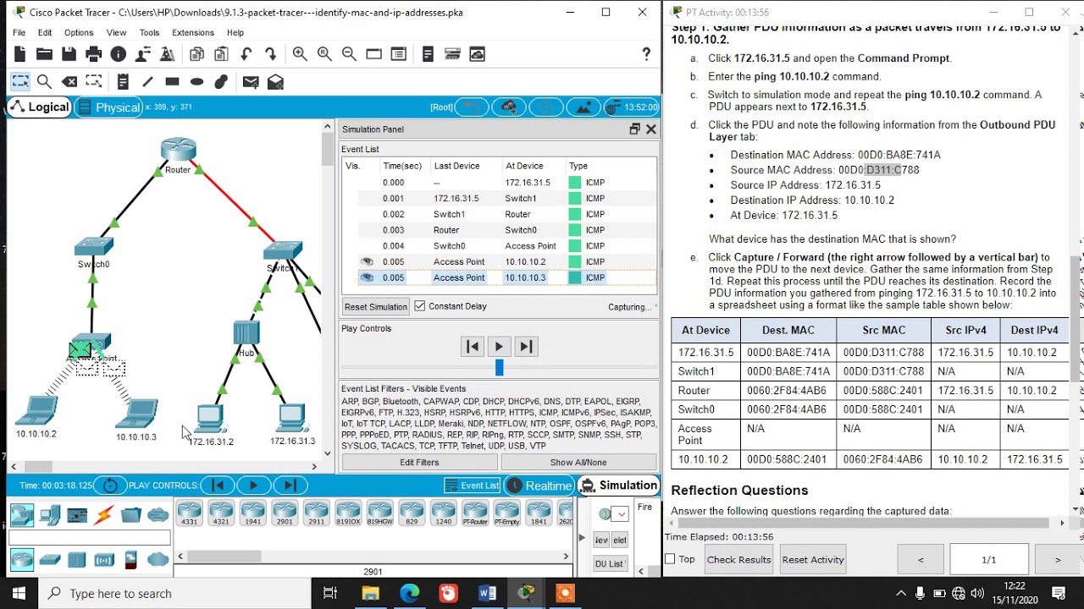This screenshot has height=609, width=1084.
Task: Click the Zoom Reset magnifier icon
Action: coord(324,54)
